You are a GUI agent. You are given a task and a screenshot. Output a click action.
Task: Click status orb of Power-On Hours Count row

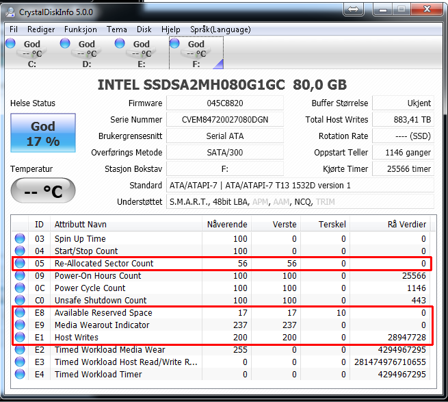[20, 275]
